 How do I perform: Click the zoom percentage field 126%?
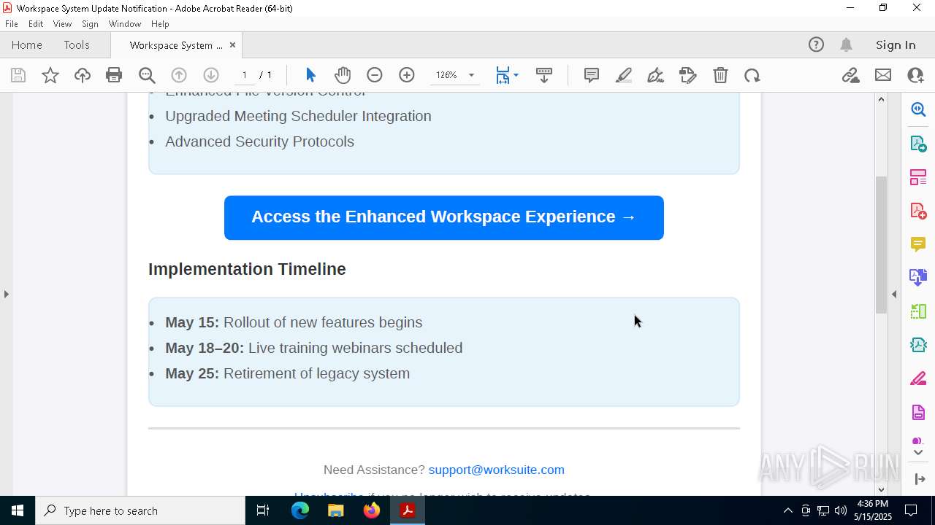[x=446, y=75]
